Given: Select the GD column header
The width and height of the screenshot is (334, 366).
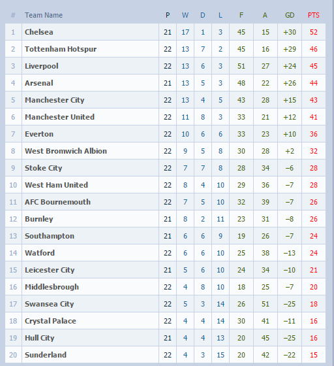Looking at the screenshot, I should tap(290, 15).
